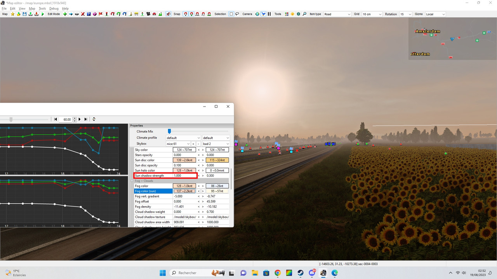Toggle the highlighted muted speaker icon
The width and height of the screenshot is (497, 279).
coord(169,14)
